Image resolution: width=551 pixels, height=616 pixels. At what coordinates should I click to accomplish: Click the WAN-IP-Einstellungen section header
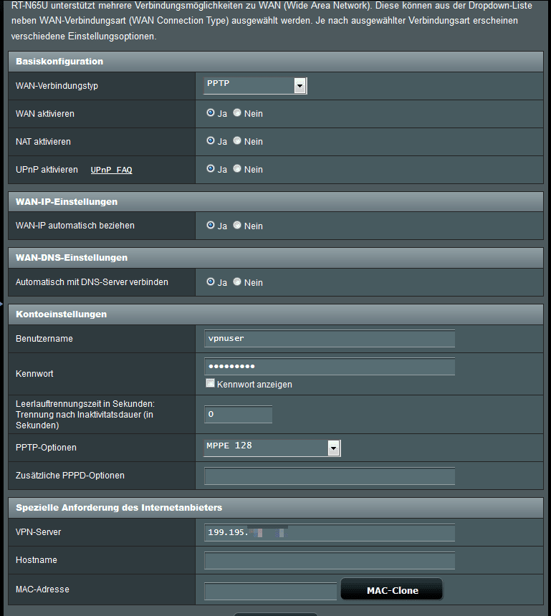click(275, 202)
